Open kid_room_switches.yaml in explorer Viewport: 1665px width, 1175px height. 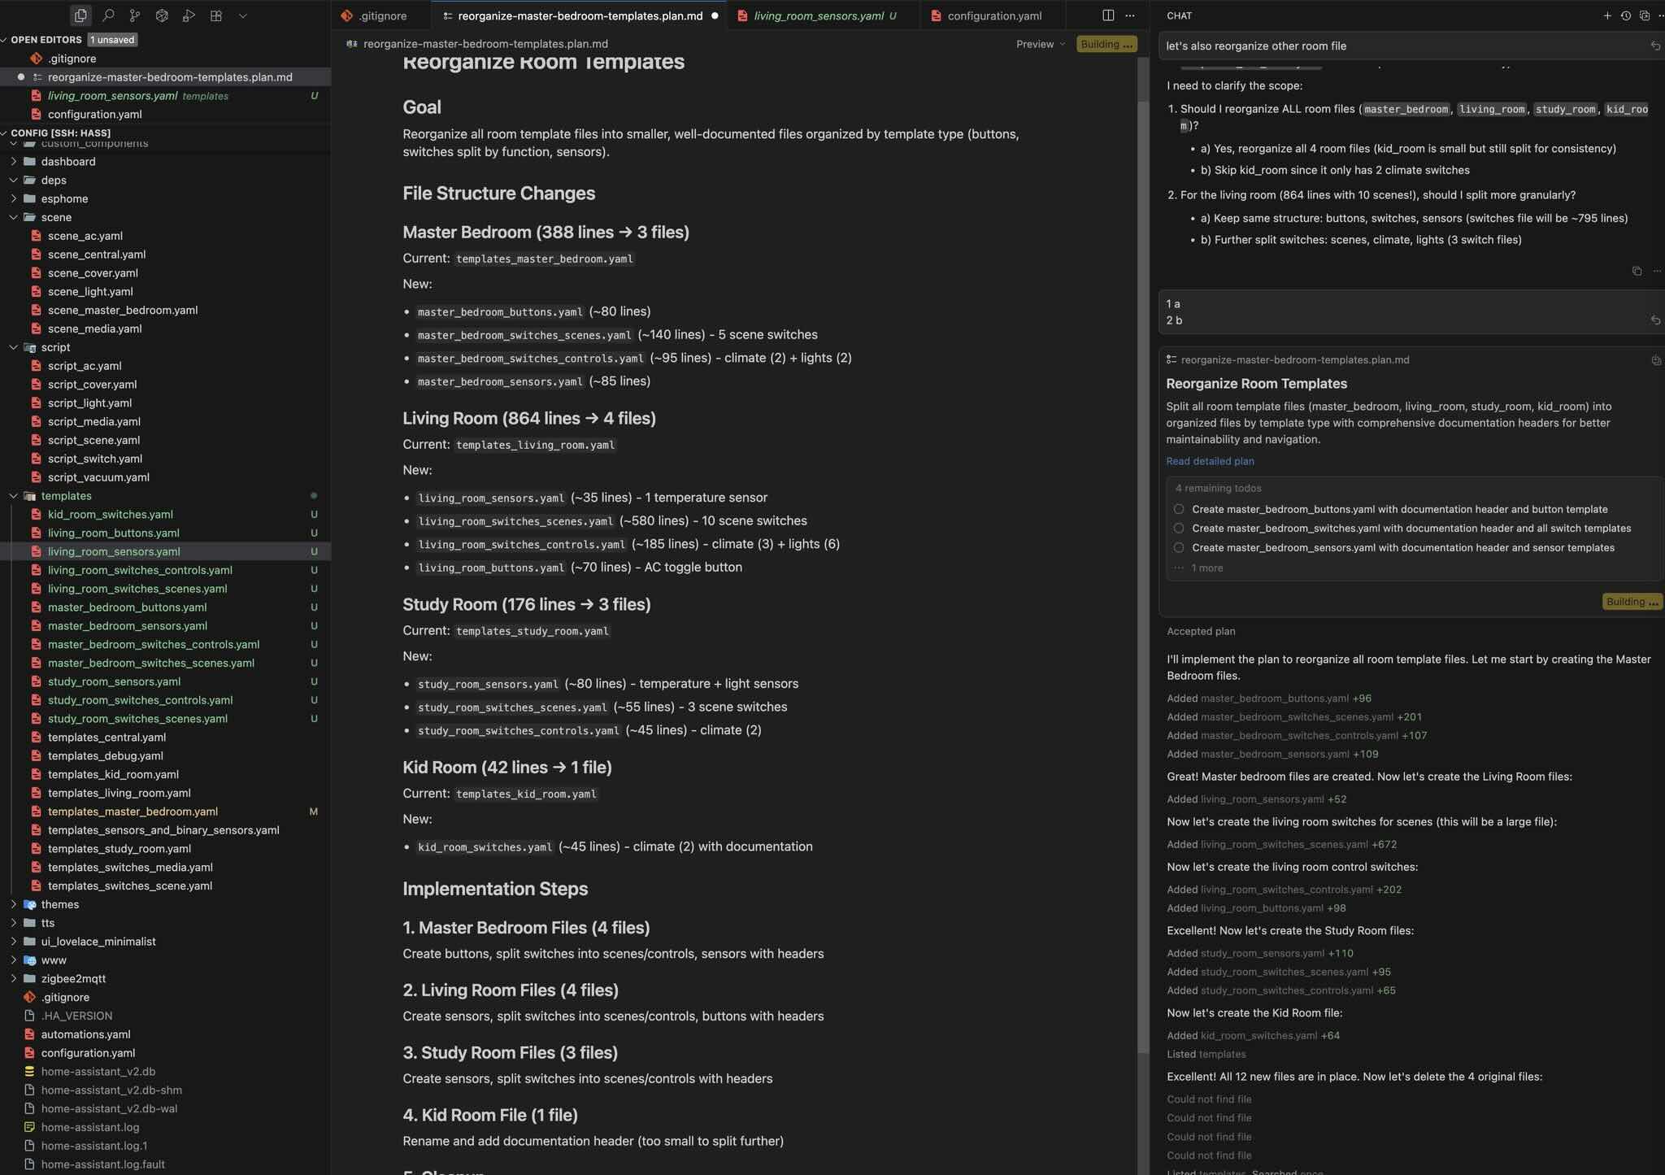(110, 515)
